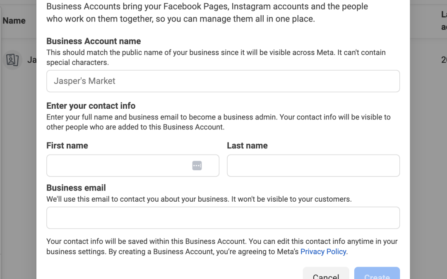Open Meta's Privacy Policy link
447x279 pixels.
[x=323, y=252]
